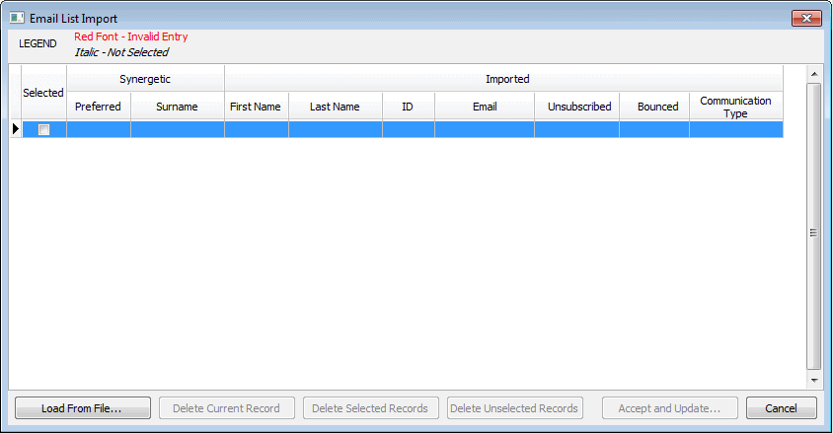The width and height of the screenshot is (833, 434).
Task: Cancel the Email List Import dialog
Action: coord(781,408)
